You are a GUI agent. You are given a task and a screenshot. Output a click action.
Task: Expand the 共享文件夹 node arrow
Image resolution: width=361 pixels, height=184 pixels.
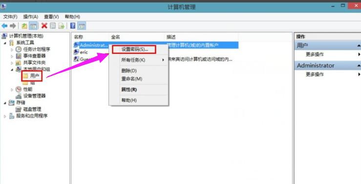pyautogui.click(x=12, y=63)
